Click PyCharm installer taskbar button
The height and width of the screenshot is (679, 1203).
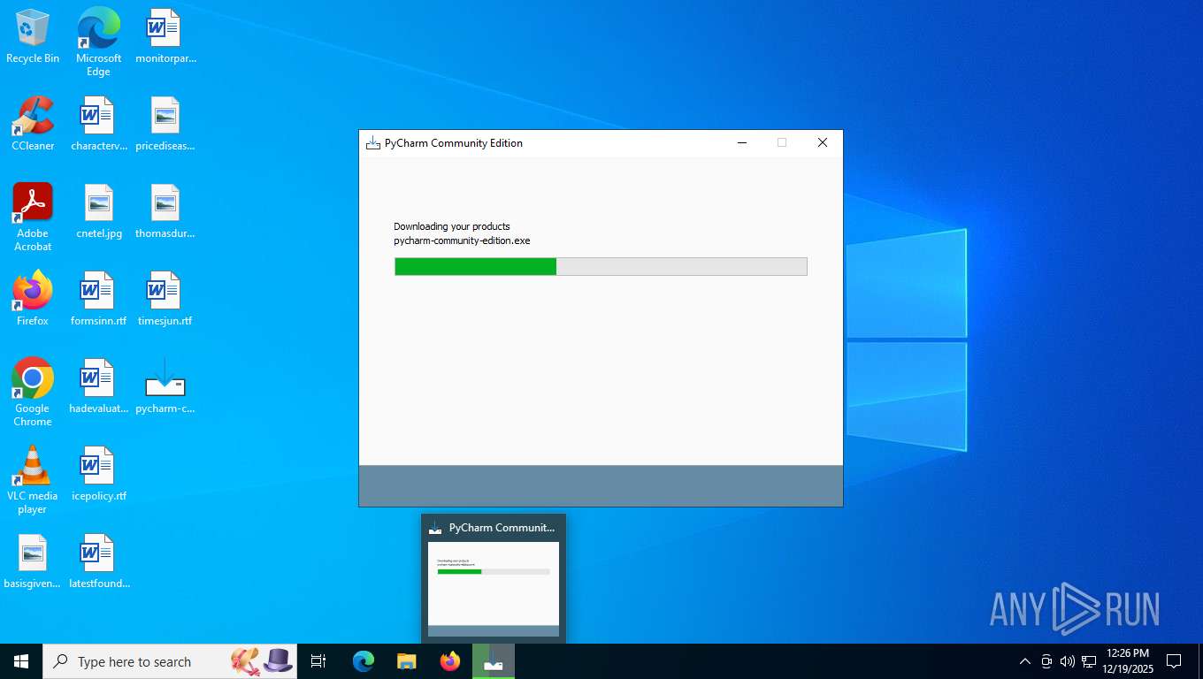click(494, 661)
